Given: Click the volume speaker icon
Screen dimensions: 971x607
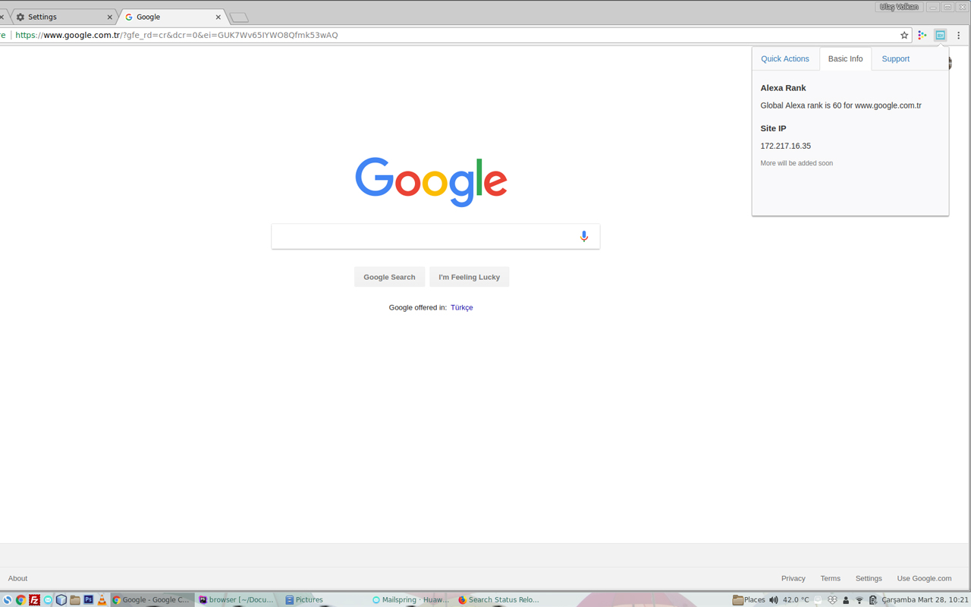Looking at the screenshot, I should pyautogui.click(x=773, y=599).
